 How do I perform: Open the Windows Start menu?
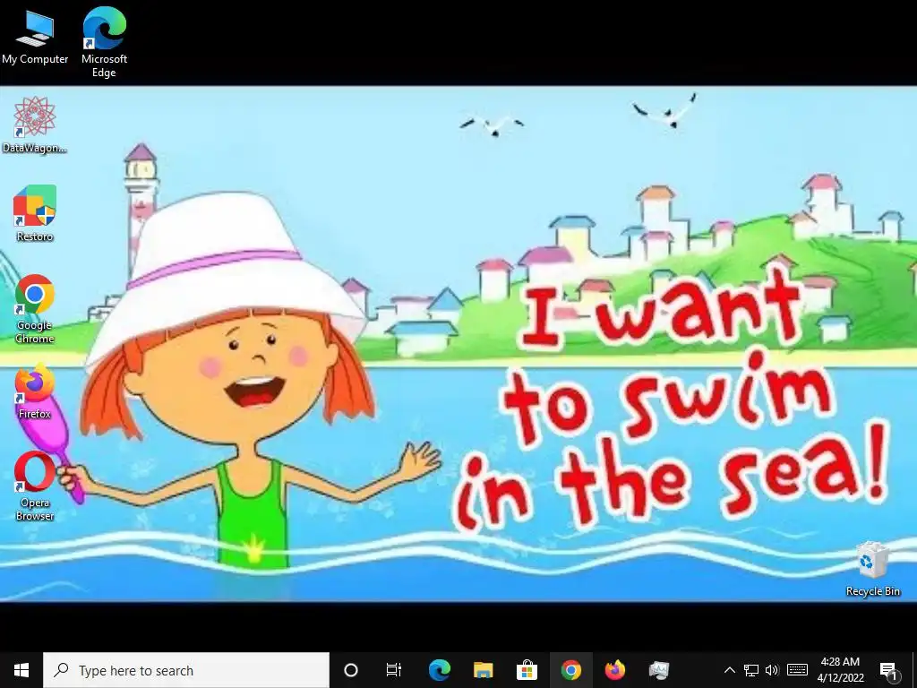click(x=21, y=670)
